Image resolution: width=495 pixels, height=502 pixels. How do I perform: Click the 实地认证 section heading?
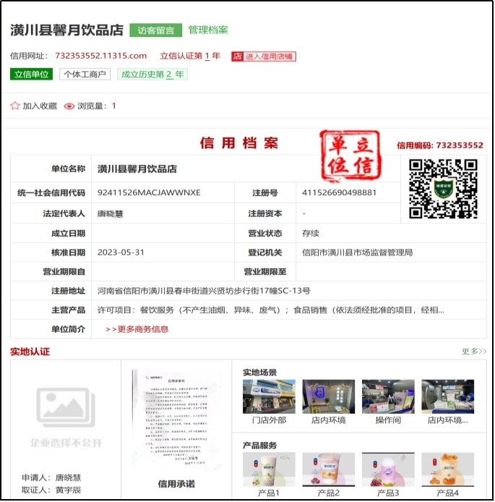[30, 352]
